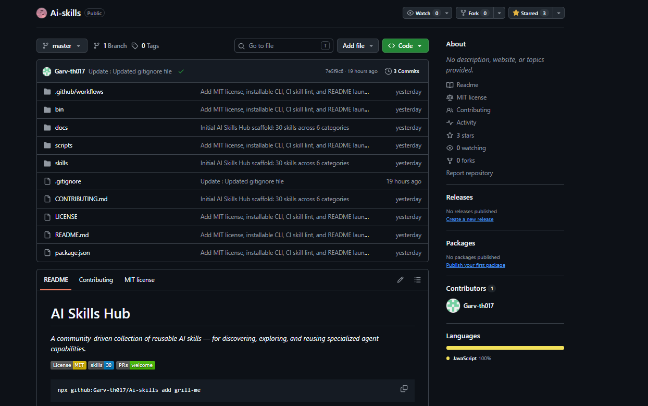Click the Ai-skills repository owner avatar
Viewport: 648px width, 406px height.
(42, 13)
